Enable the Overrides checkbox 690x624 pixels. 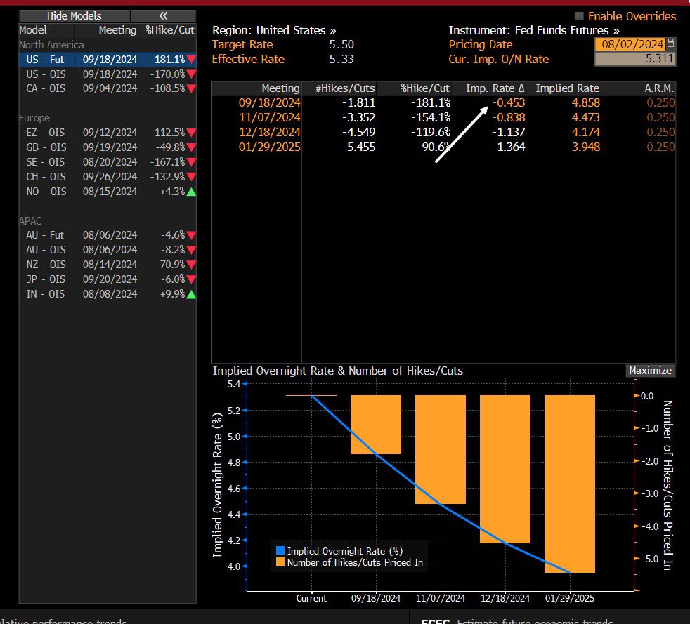click(580, 16)
